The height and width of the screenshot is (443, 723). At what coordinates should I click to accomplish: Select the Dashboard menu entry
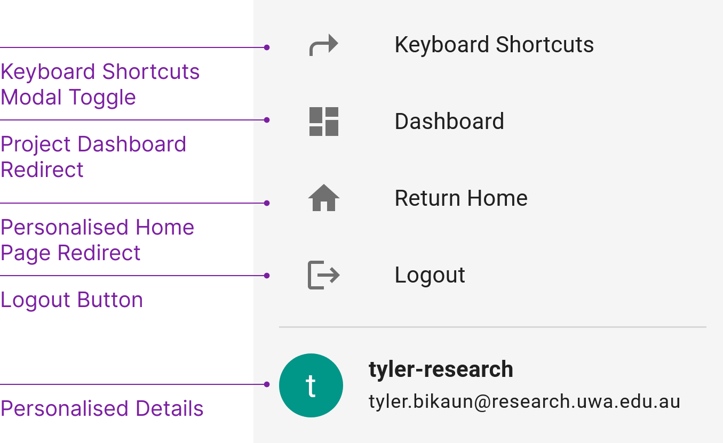449,122
